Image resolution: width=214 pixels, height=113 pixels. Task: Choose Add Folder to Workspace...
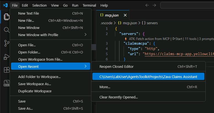tap(50, 77)
